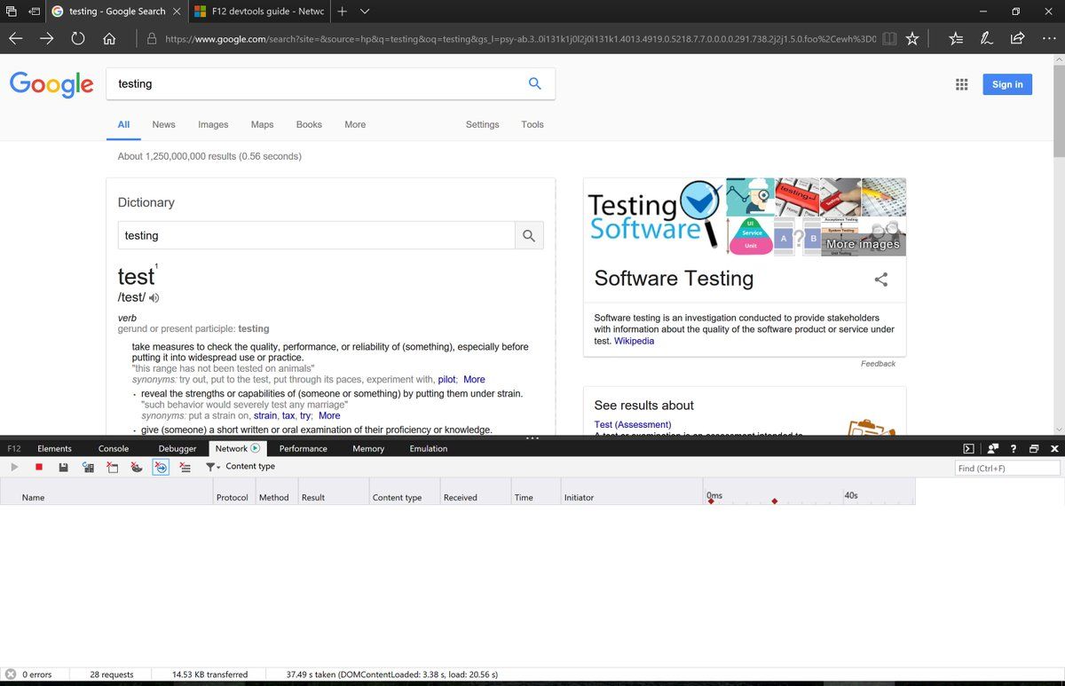Open the Images search tab
Image resolution: width=1065 pixels, height=686 pixels.
pos(213,125)
